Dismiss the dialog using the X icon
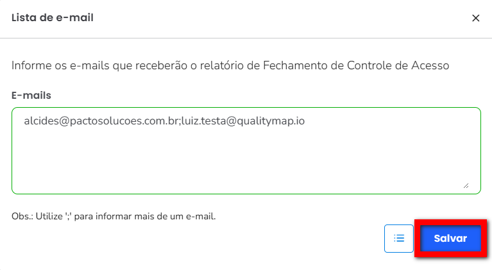 click(476, 18)
